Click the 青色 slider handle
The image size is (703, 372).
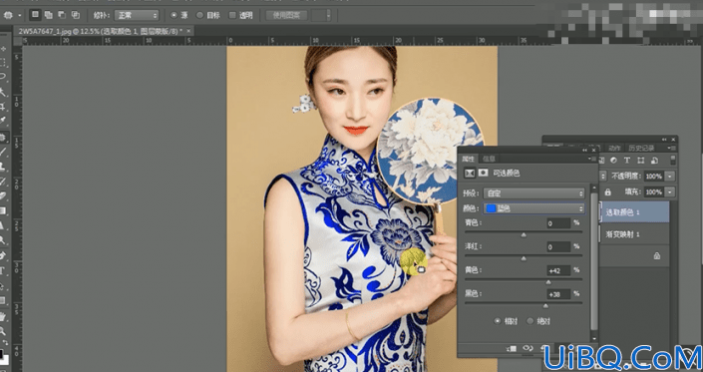524,234
